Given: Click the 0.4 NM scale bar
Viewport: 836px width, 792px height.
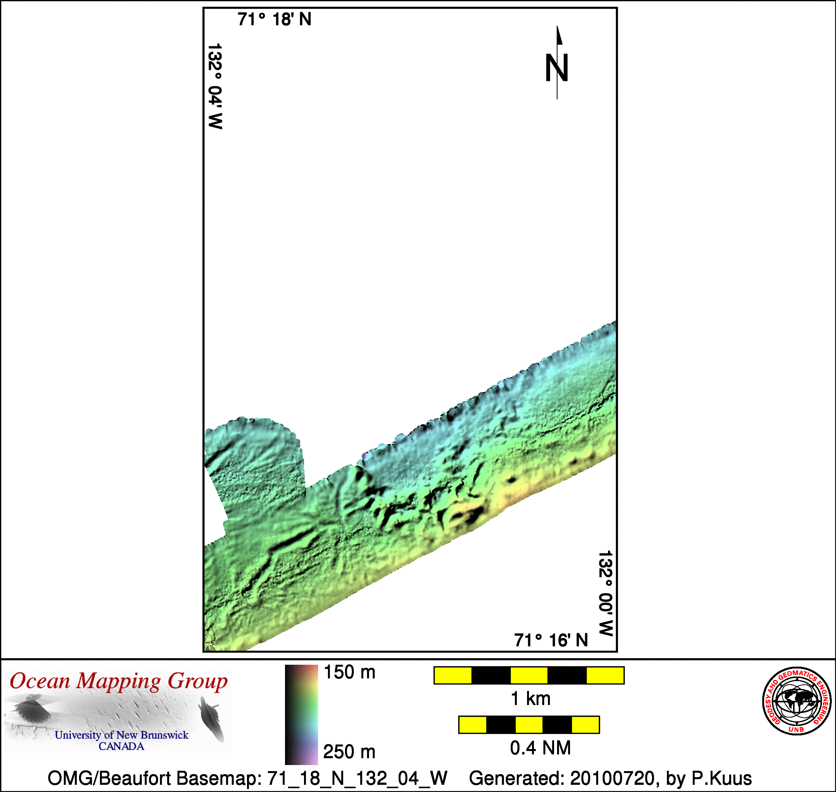Looking at the screenshot, I should (529, 725).
